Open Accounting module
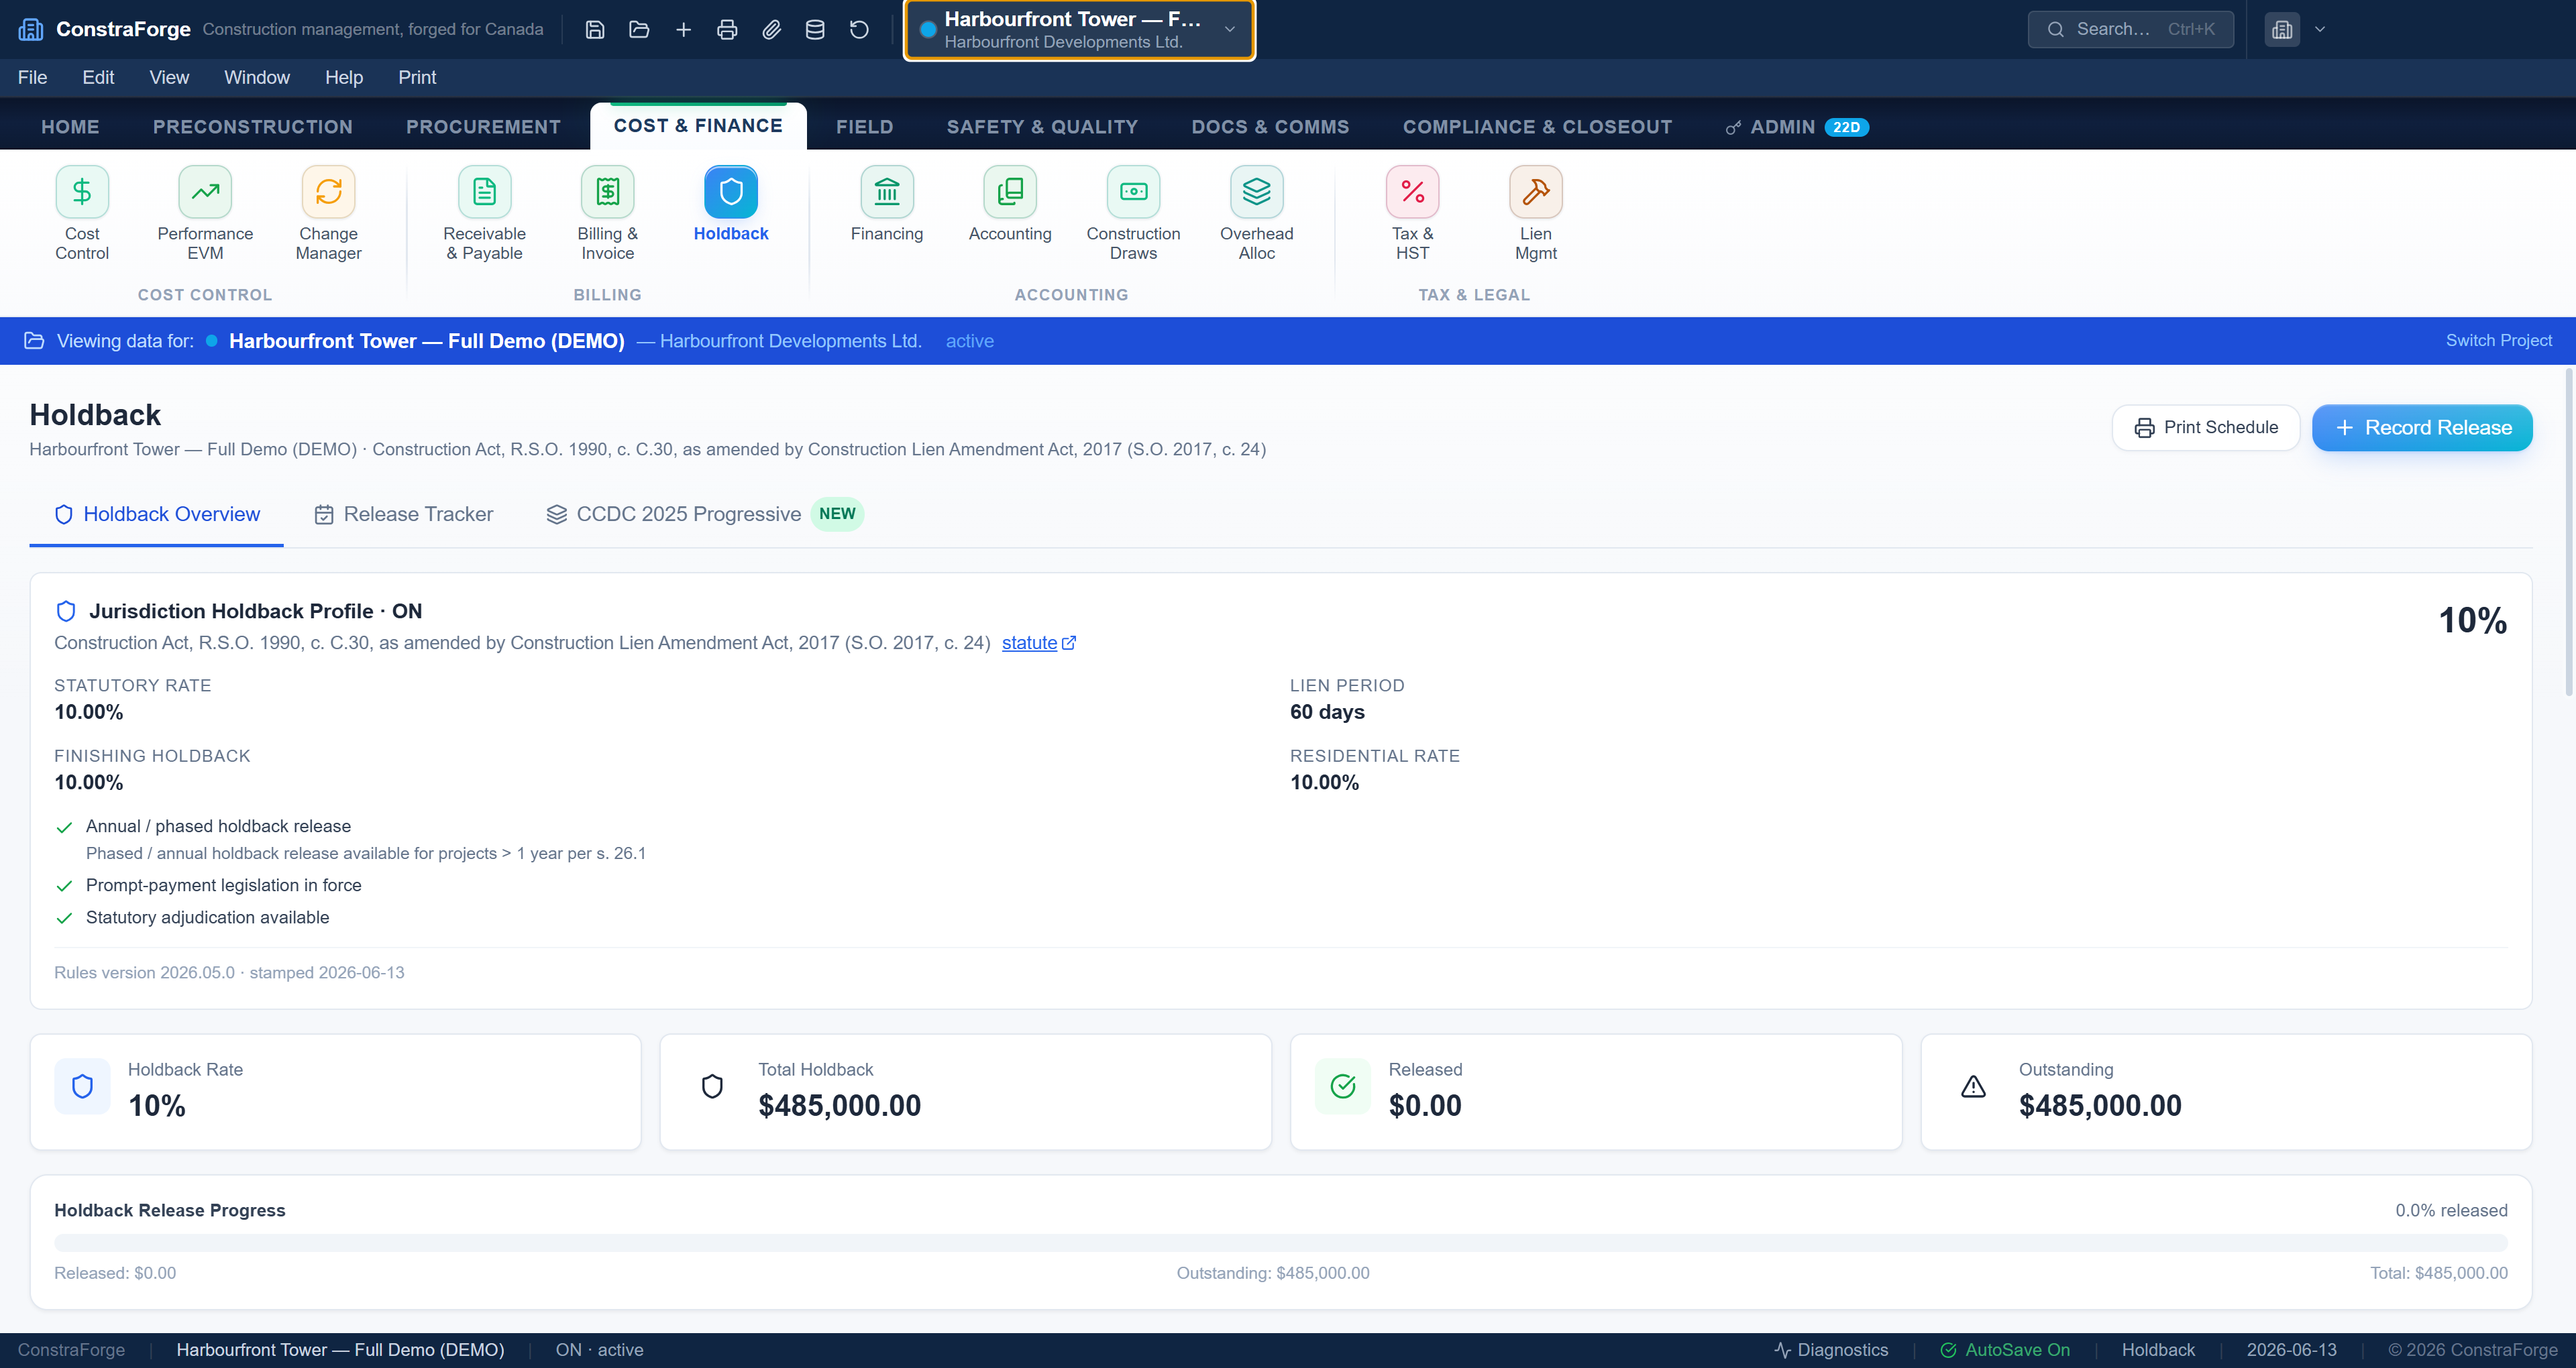This screenshot has width=2576, height=1368. (x=1010, y=204)
